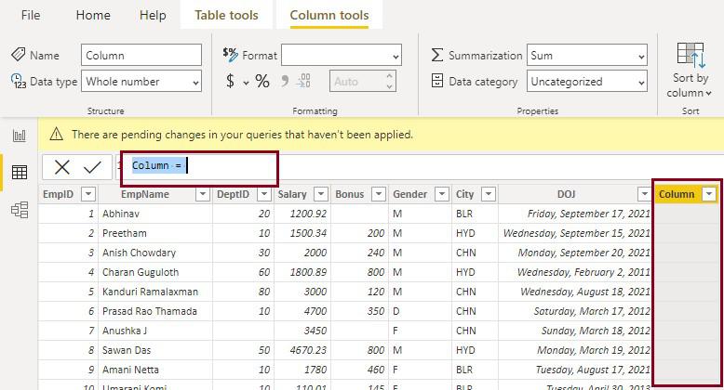Apply currency format with dollar icon
The height and width of the screenshot is (390, 724).
point(230,82)
